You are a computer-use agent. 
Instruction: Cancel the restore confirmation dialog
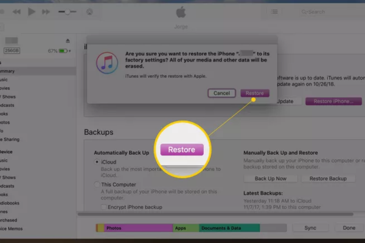click(x=221, y=93)
